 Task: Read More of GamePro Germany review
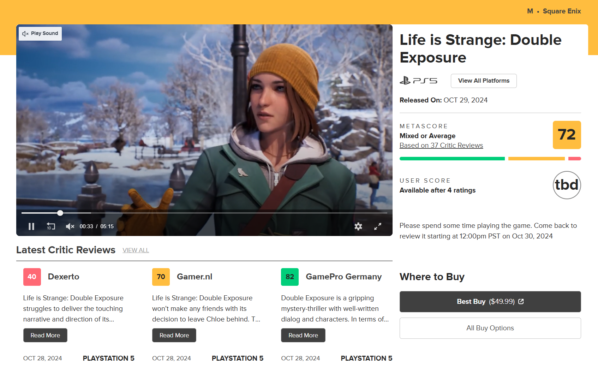click(x=303, y=335)
